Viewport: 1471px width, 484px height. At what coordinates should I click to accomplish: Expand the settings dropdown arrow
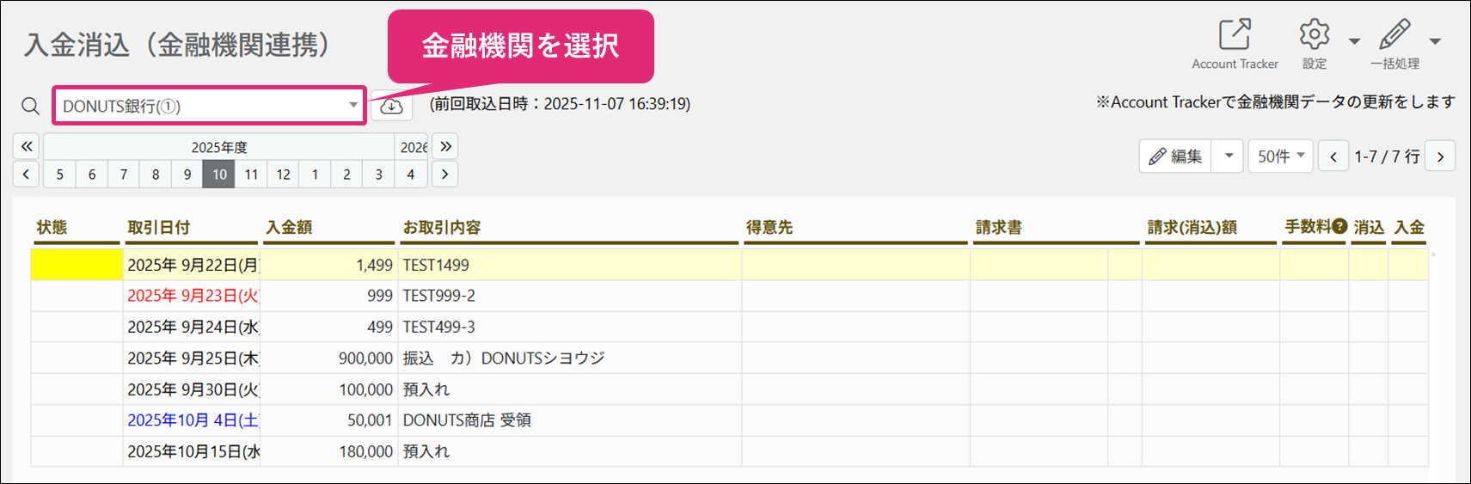click(1354, 41)
